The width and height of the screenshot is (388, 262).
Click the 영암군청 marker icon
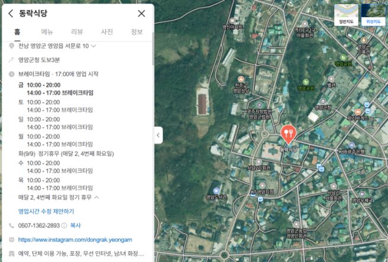323,101
